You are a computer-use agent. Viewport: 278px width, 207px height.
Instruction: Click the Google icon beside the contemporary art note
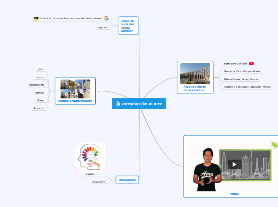click(x=106, y=18)
